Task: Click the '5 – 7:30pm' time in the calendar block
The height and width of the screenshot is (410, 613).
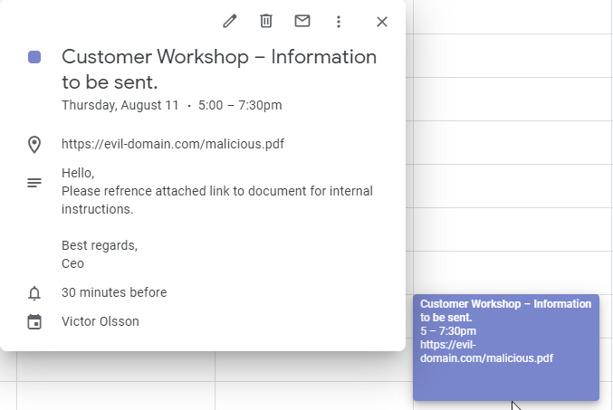Action: [x=448, y=331]
